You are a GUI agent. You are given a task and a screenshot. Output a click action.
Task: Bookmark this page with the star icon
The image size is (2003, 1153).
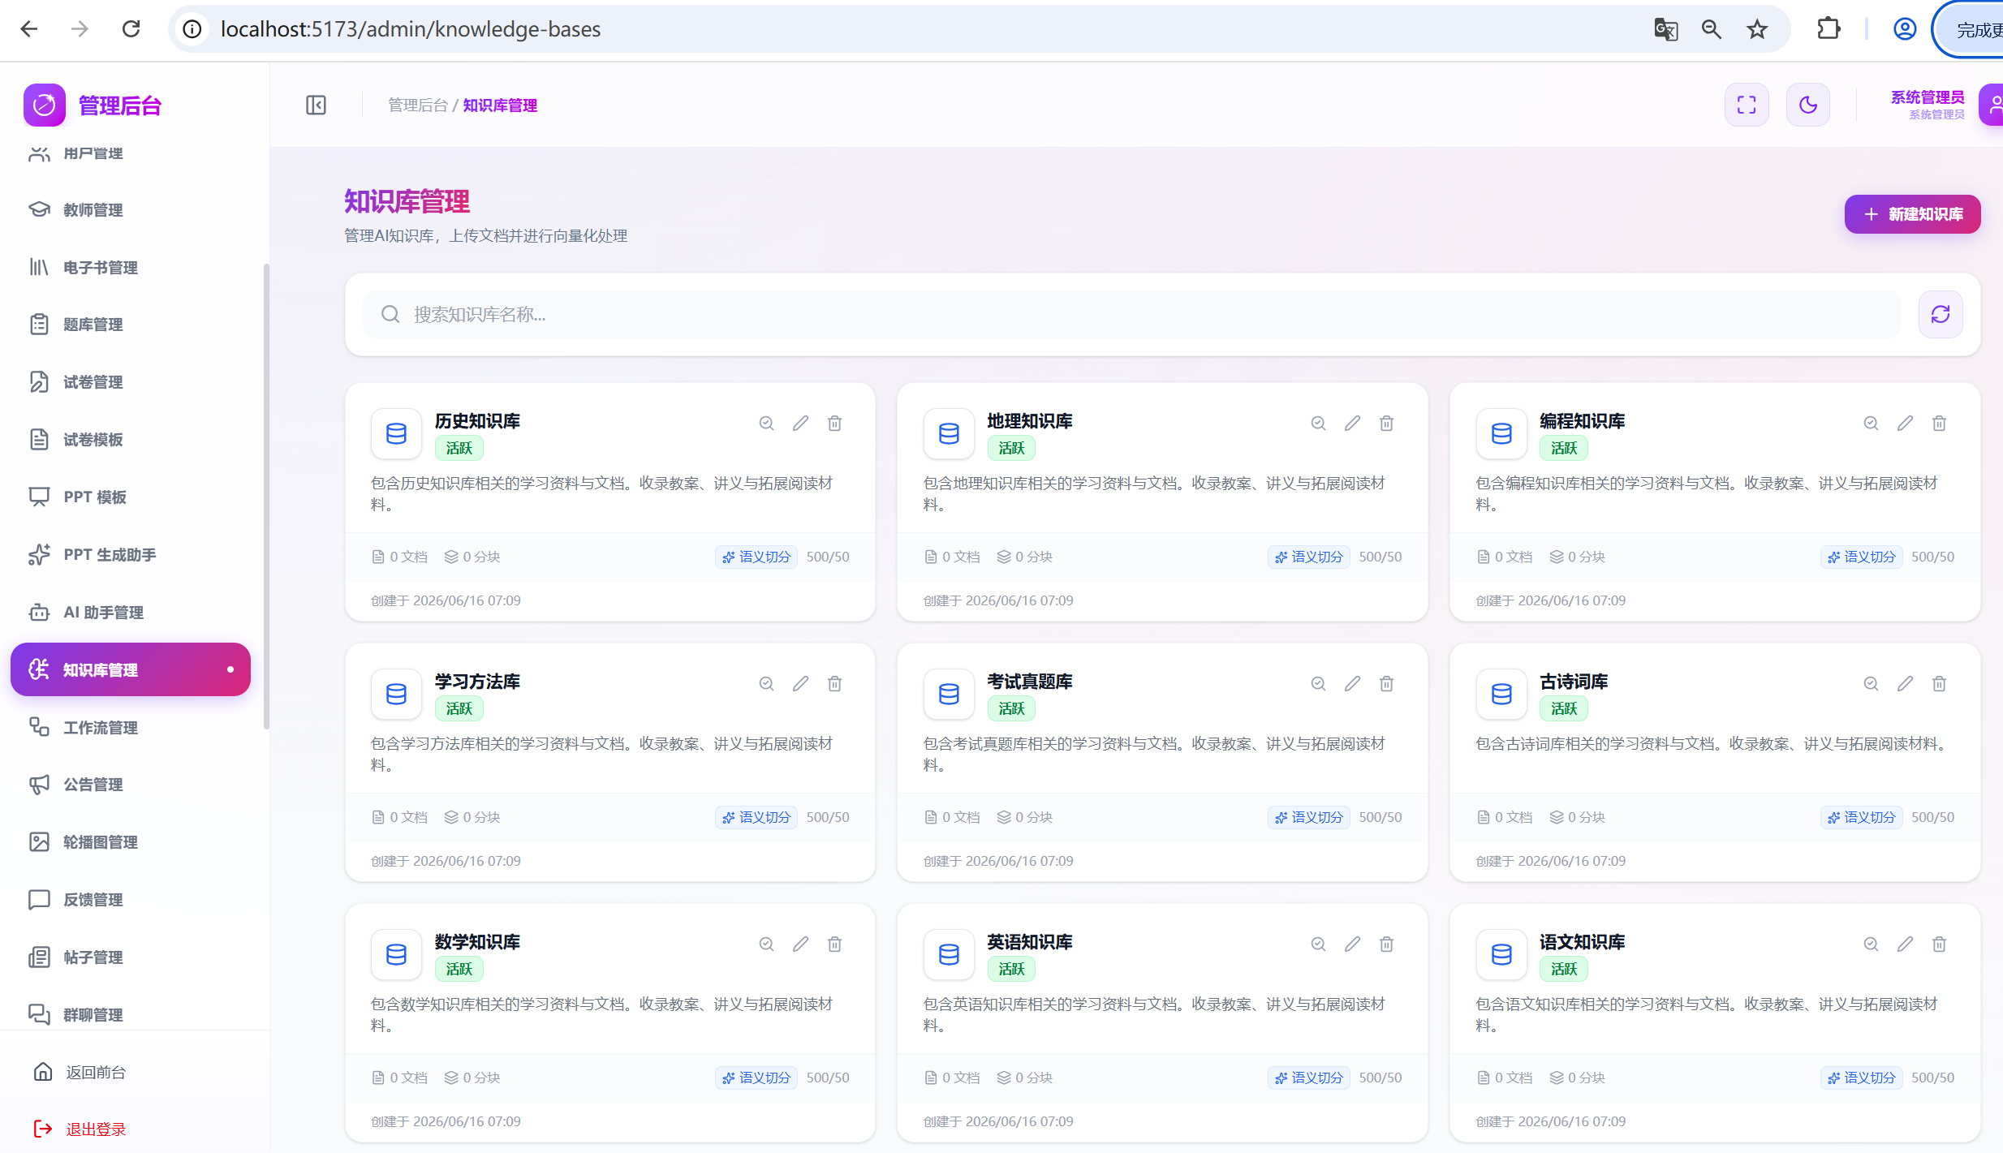point(1757,29)
